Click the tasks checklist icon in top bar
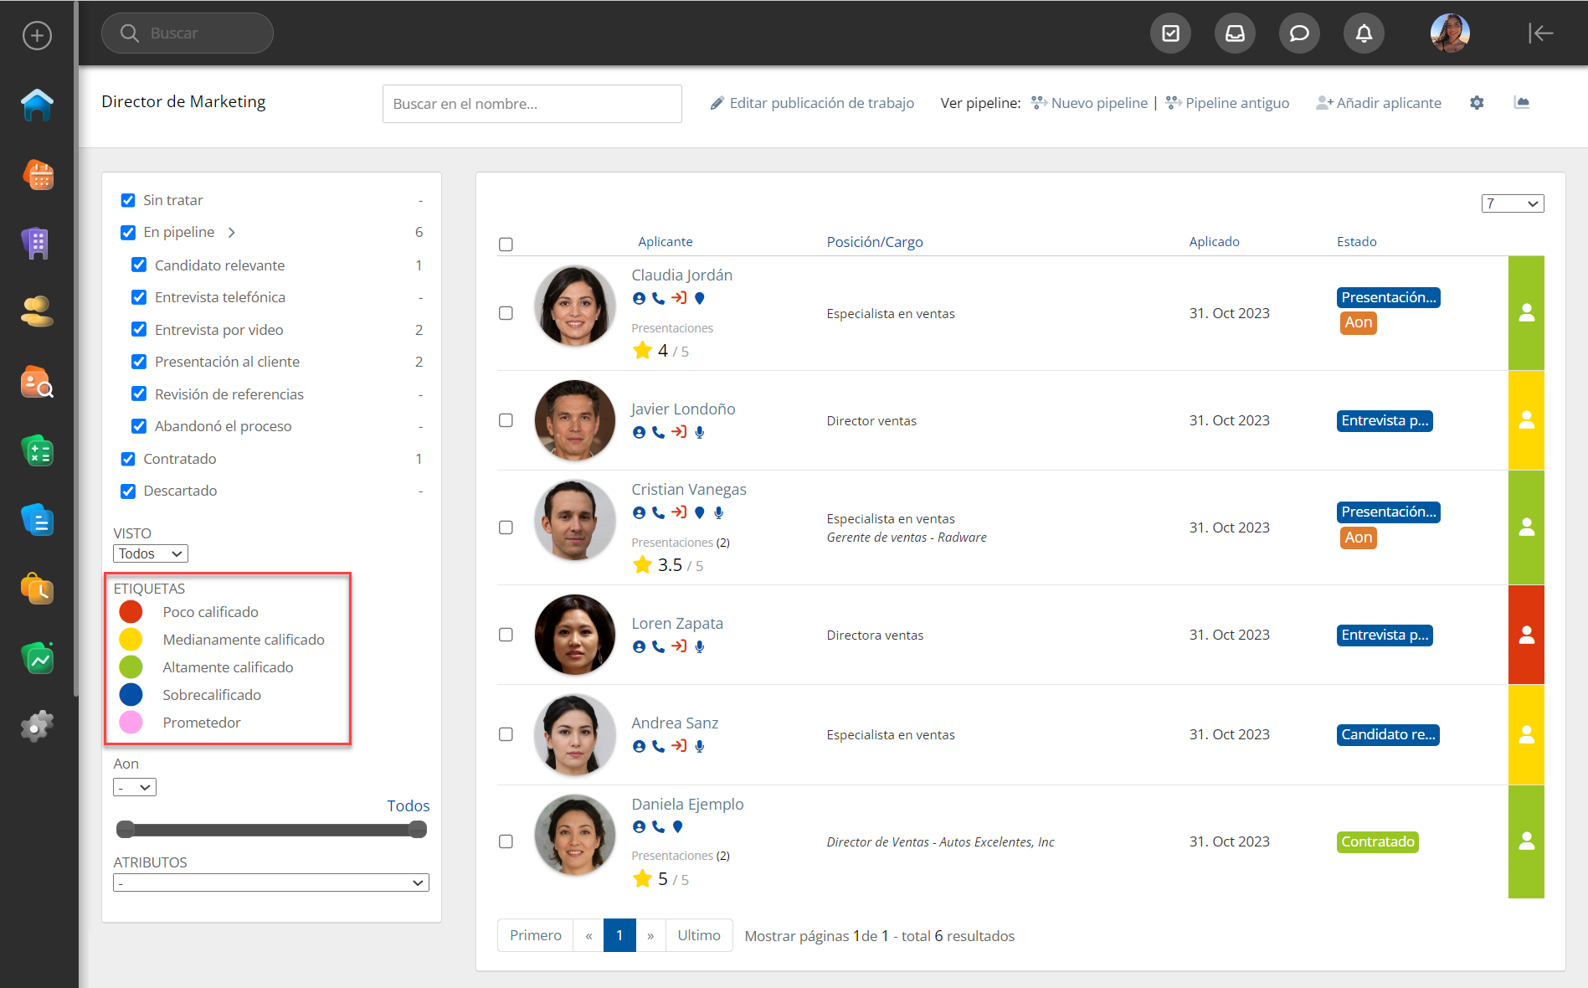The width and height of the screenshot is (1588, 988). (1170, 33)
